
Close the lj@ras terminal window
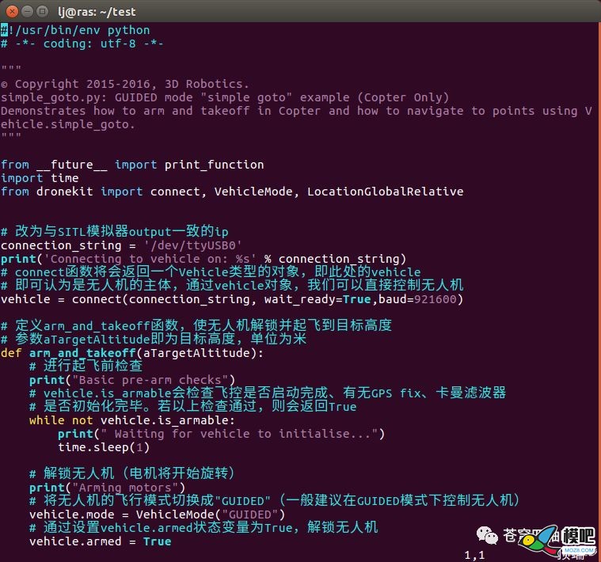point(12,12)
